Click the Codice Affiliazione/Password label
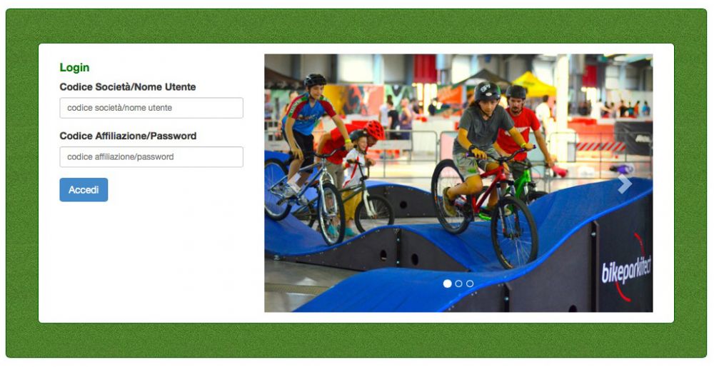This screenshot has height=367, width=714. click(x=128, y=136)
